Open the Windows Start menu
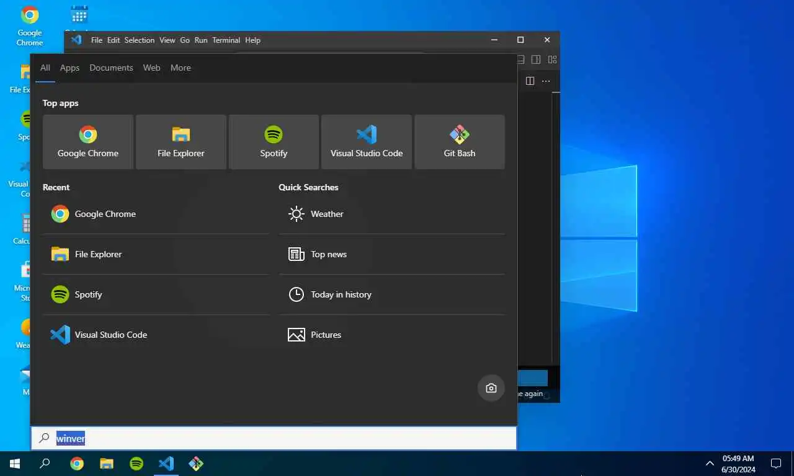This screenshot has height=476, width=794. tap(15, 464)
